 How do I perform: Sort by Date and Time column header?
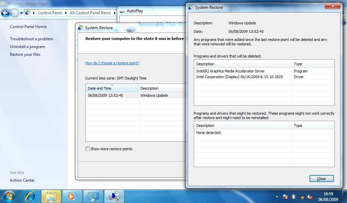[x=112, y=88]
